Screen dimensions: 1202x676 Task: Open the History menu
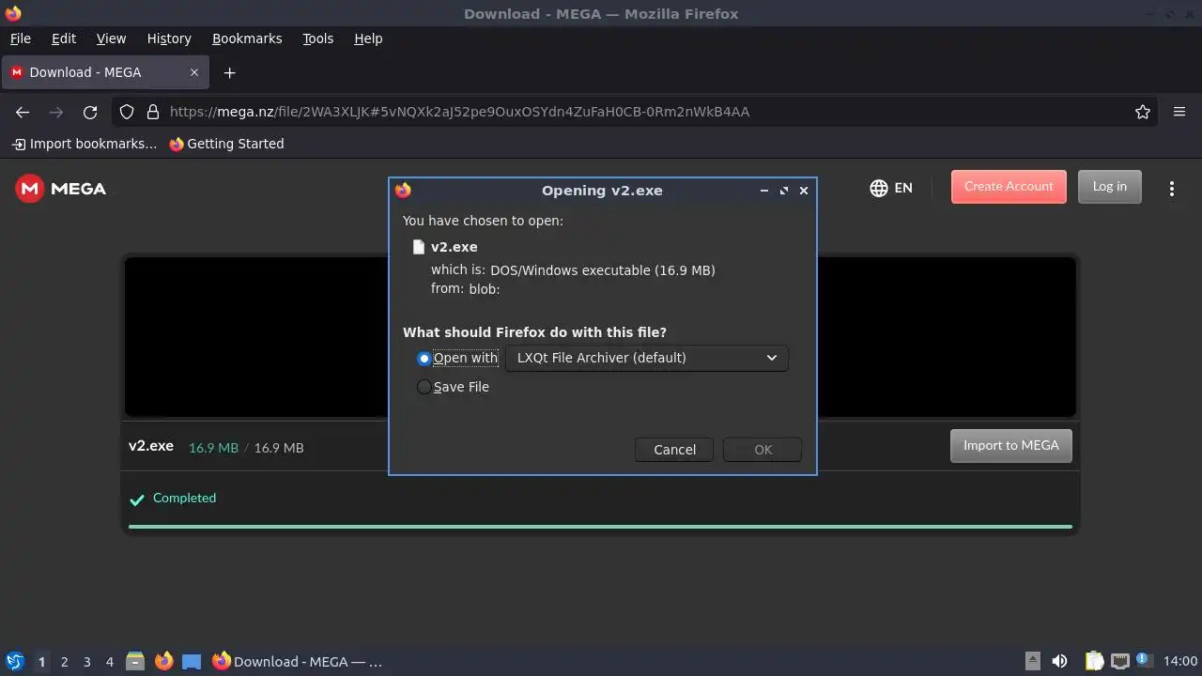pyautogui.click(x=169, y=38)
